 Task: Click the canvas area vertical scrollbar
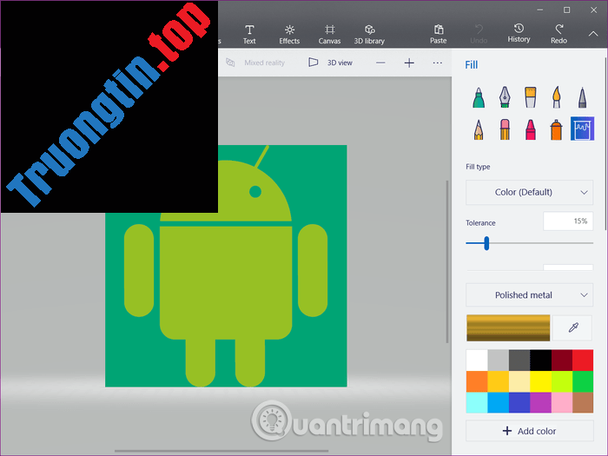pos(447,261)
